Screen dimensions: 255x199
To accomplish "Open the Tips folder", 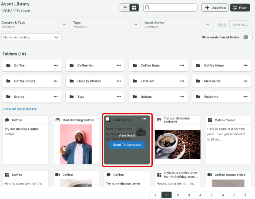I will click(95, 97).
